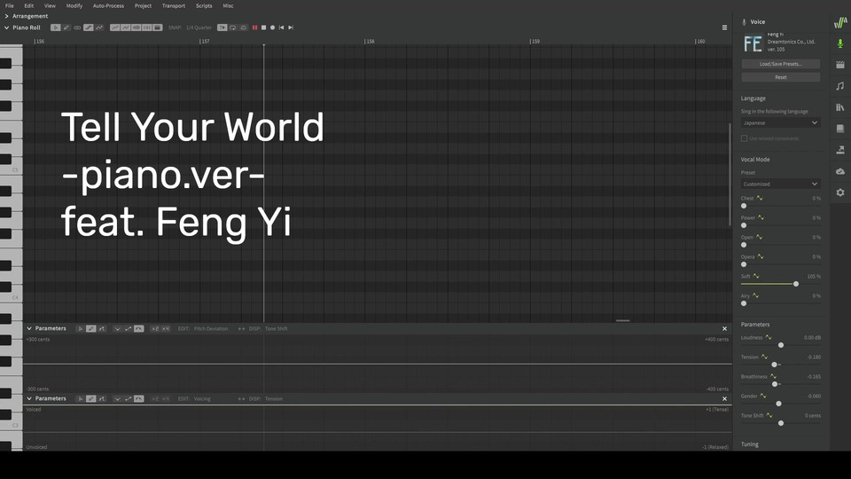Click the Load/Save Presets button

pyautogui.click(x=780, y=64)
